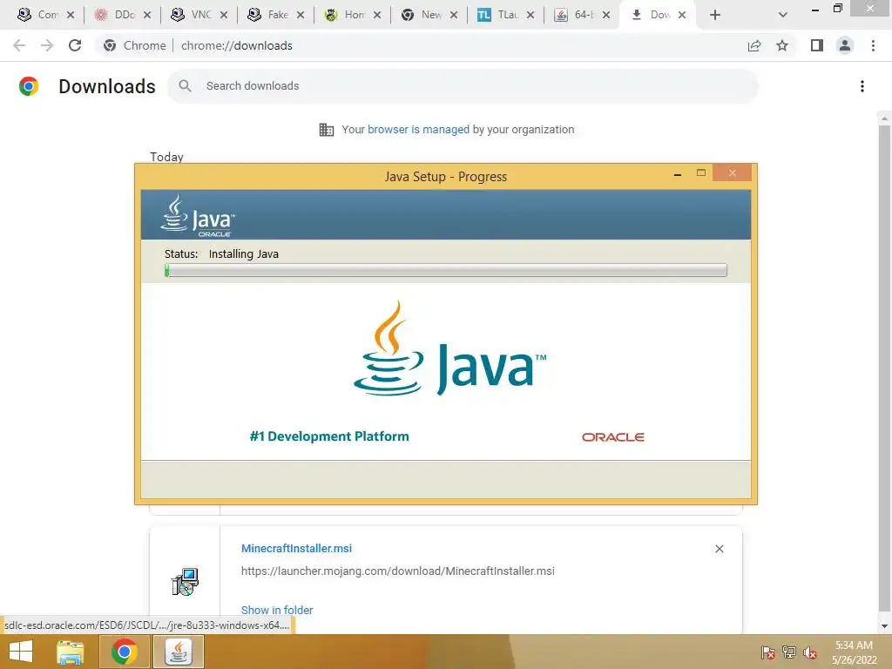The height and width of the screenshot is (669, 892).
Task: Focus the Search downloads field
Action: 463,86
